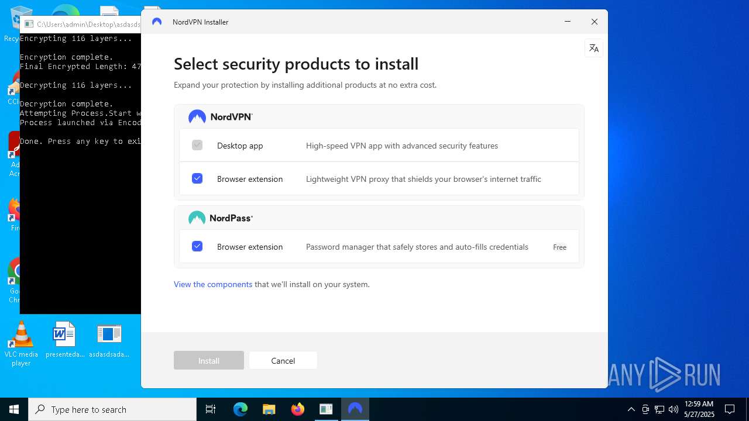Click the Install button
The height and width of the screenshot is (421, 749).
pos(209,361)
